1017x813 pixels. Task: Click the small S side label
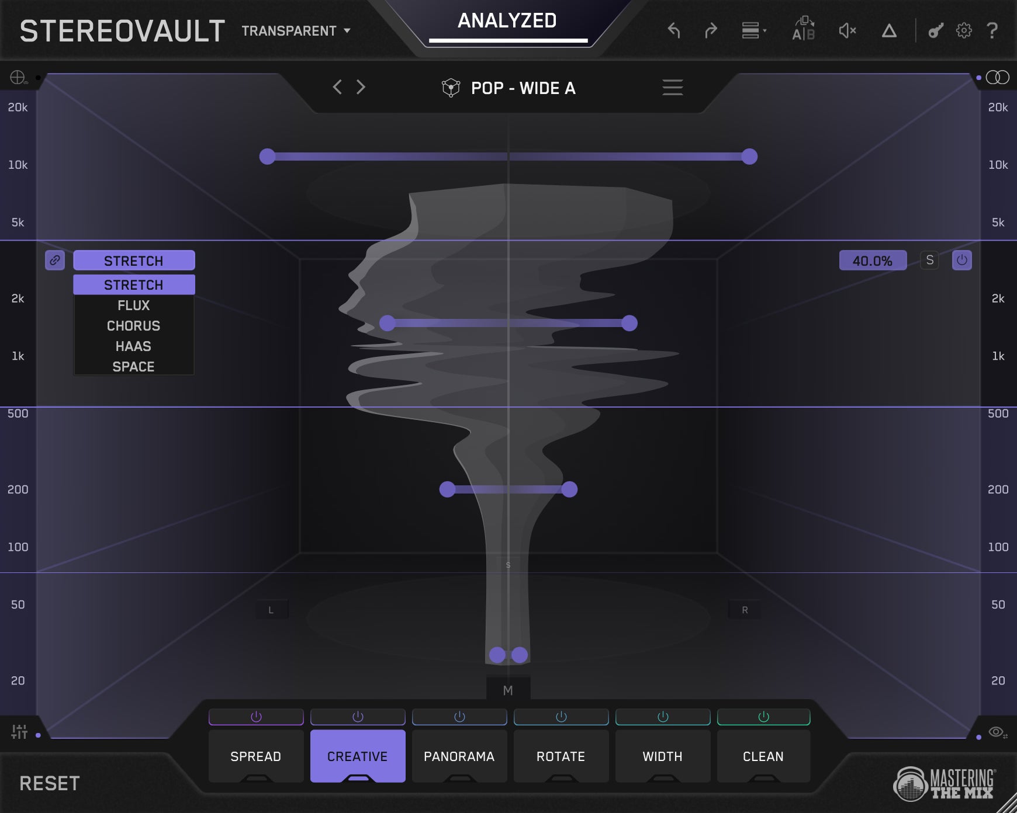(508, 565)
